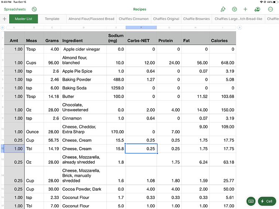
Task: Select the Cinnamon ingredient cell
Action: 84,118
